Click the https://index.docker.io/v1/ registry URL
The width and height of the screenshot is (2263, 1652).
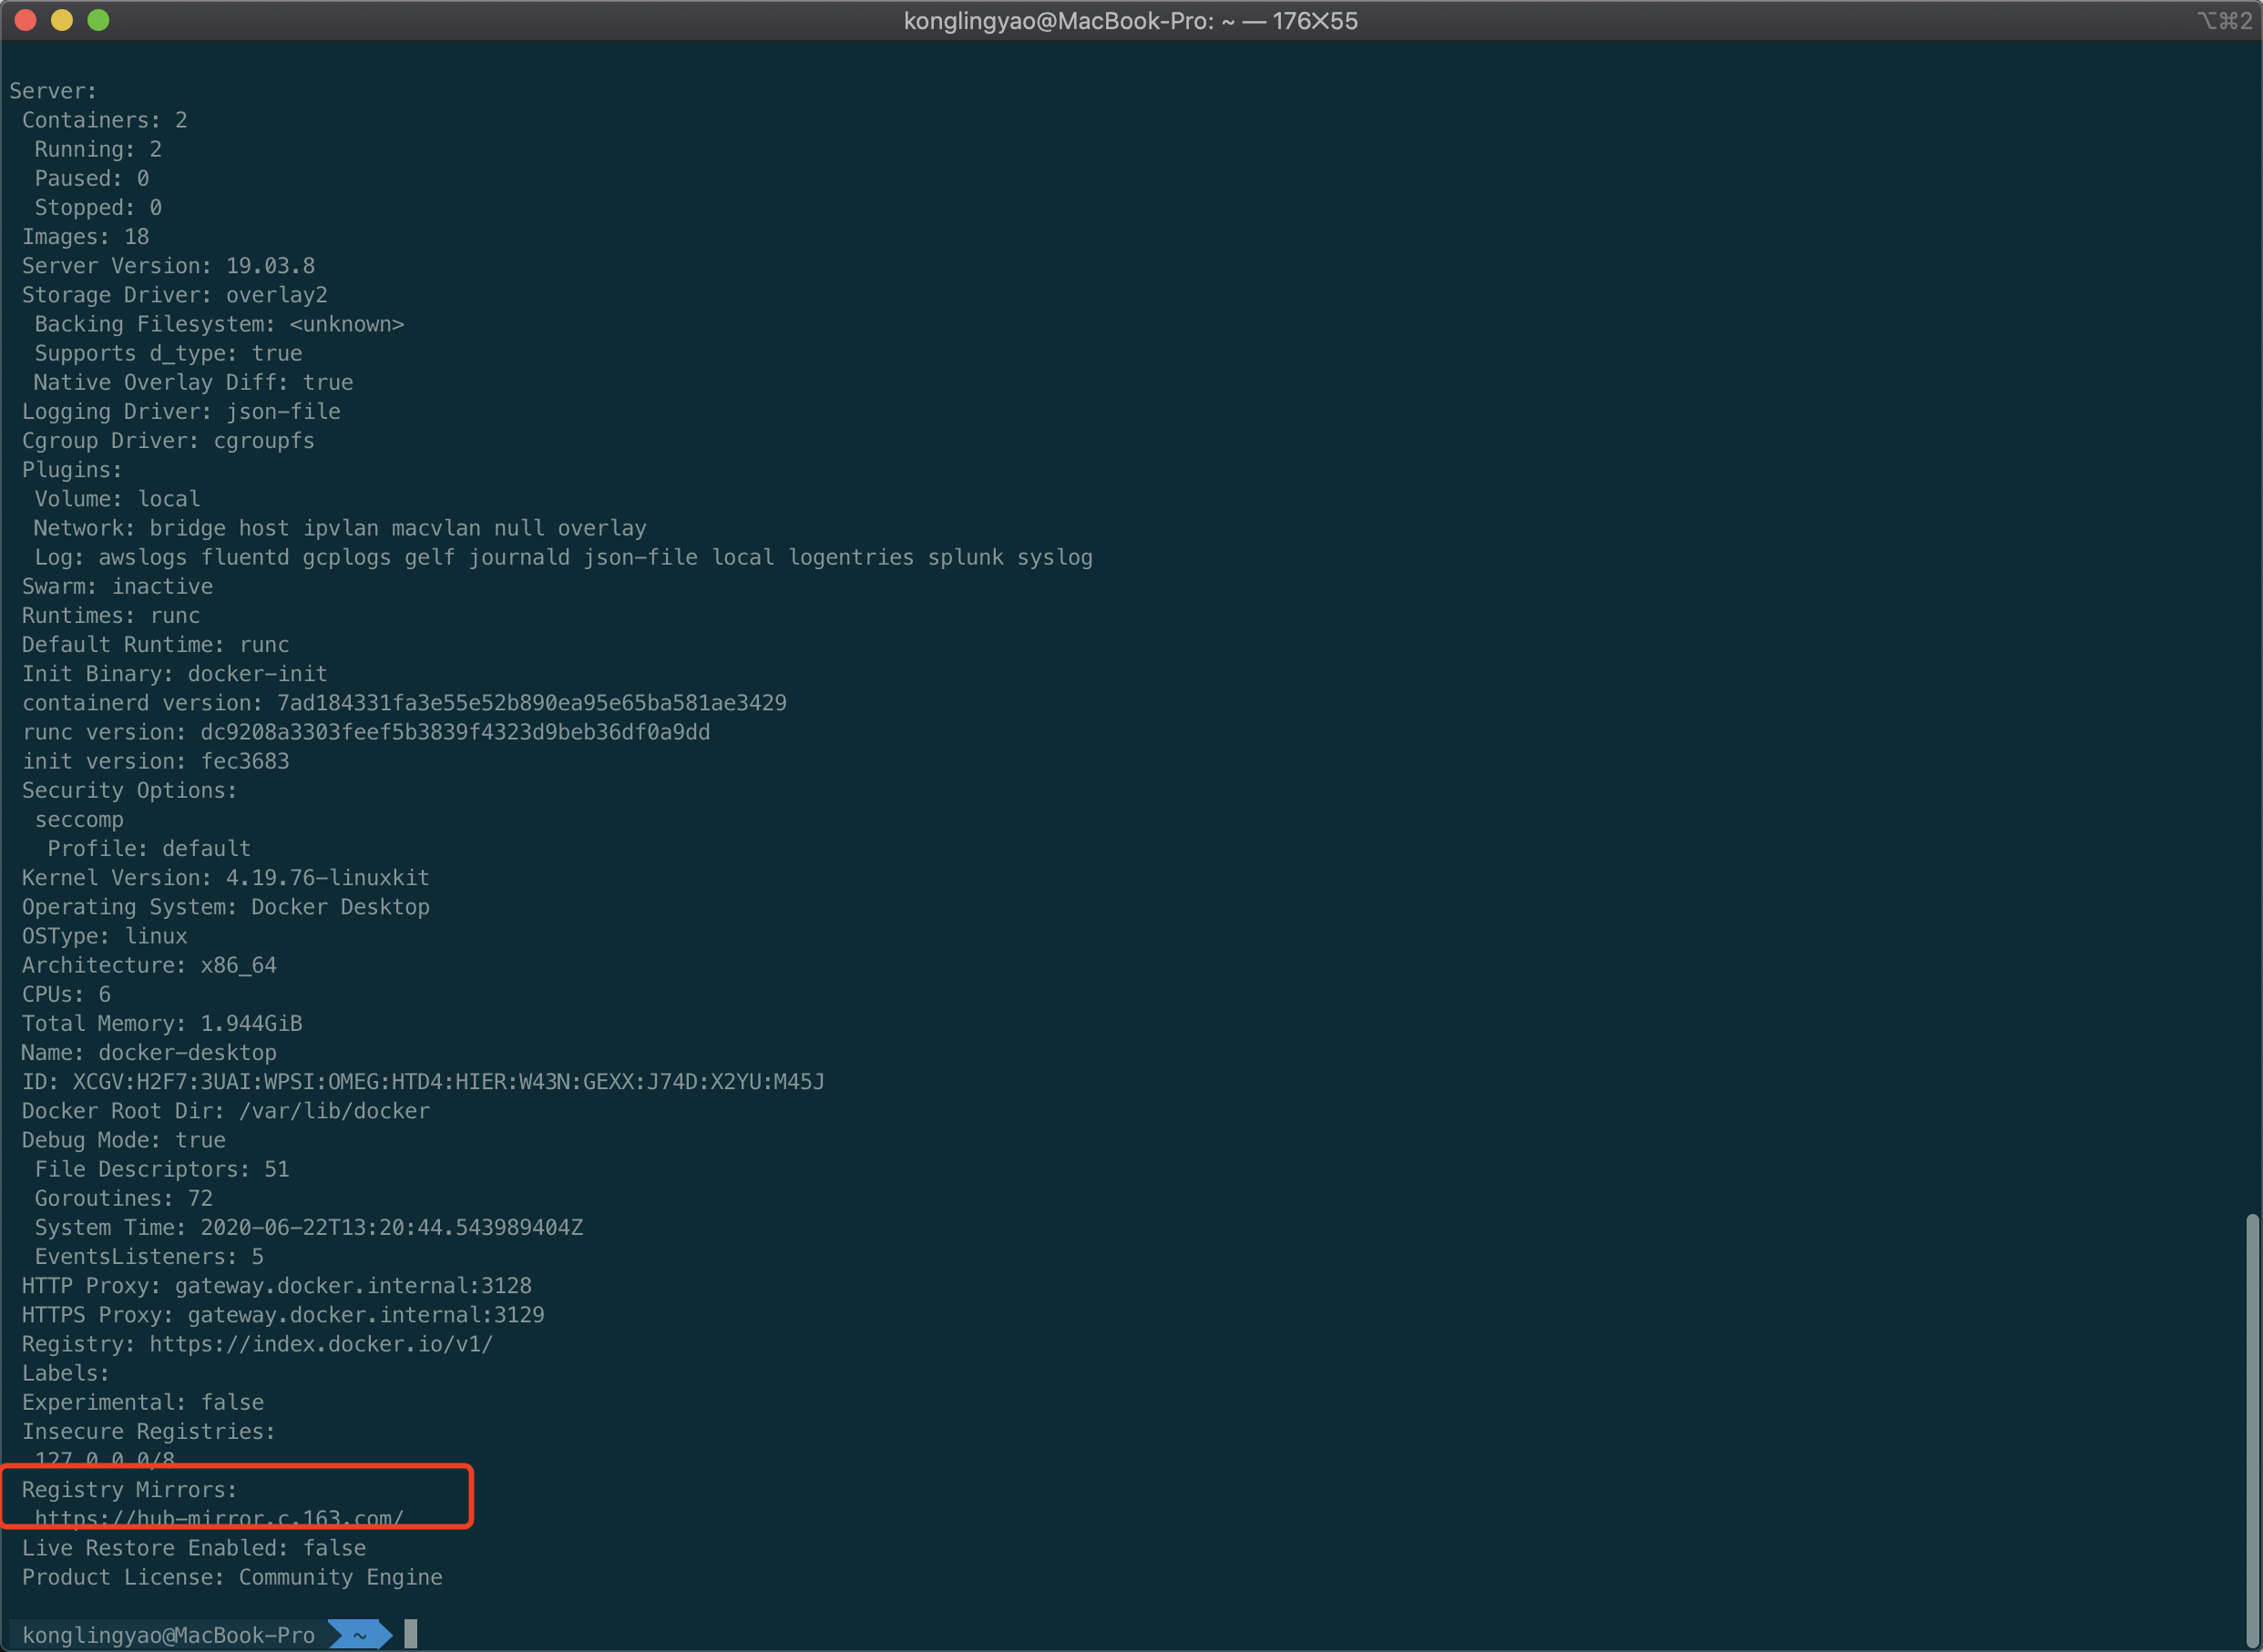pyautogui.click(x=322, y=1344)
